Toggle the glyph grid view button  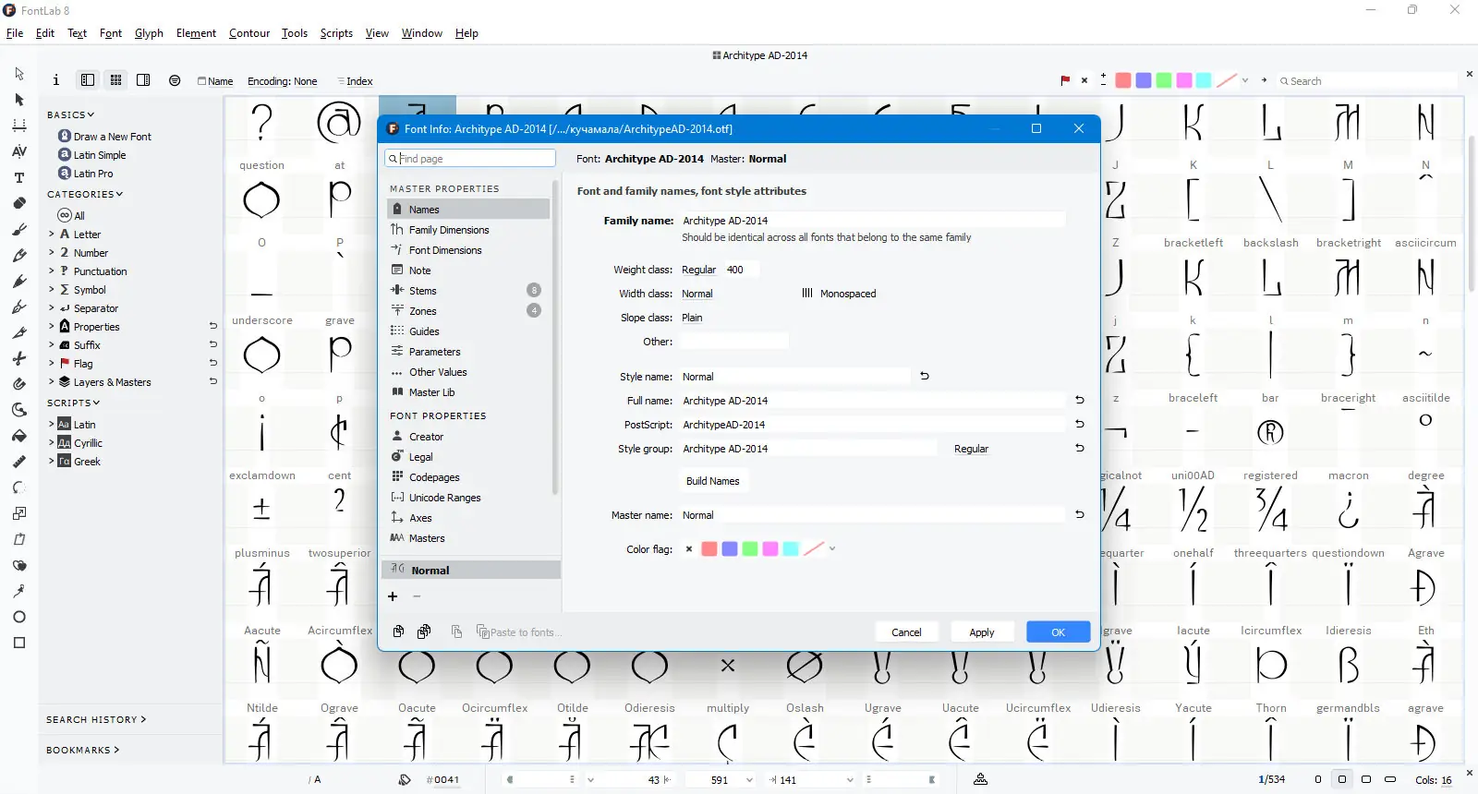pyautogui.click(x=115, y=80)
